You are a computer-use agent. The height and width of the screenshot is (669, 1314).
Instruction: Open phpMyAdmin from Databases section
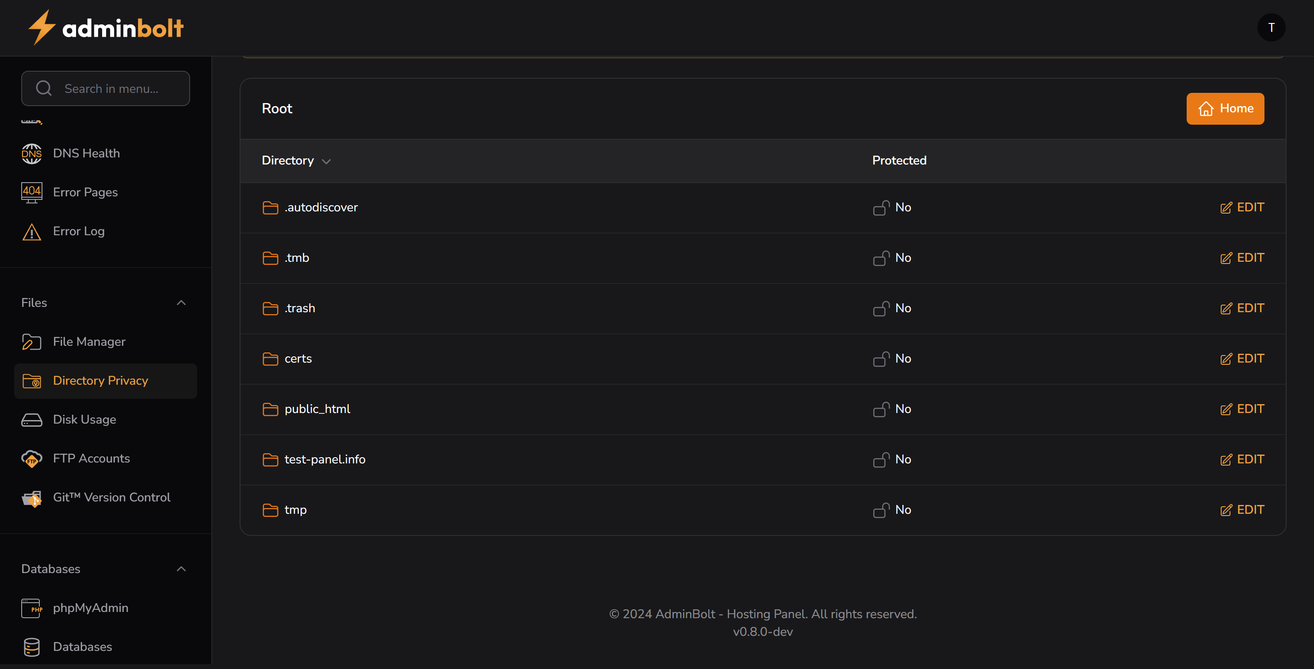[90, 608]
